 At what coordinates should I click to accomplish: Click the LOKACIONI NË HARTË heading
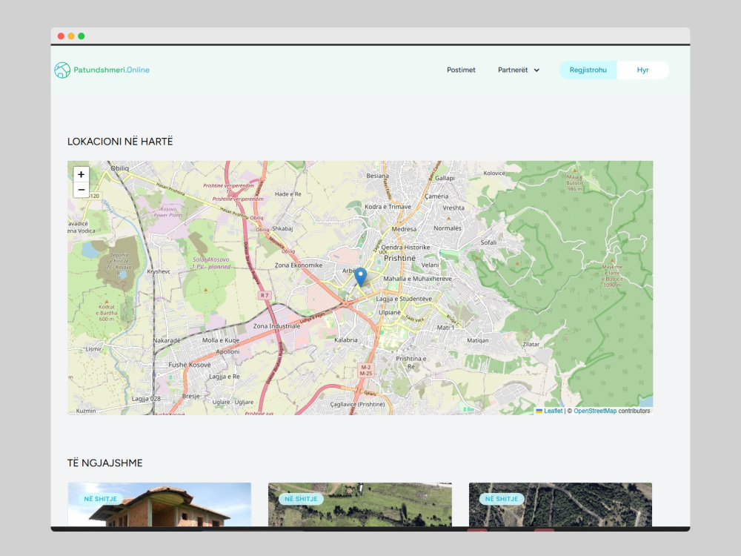(x=120, y=142)
